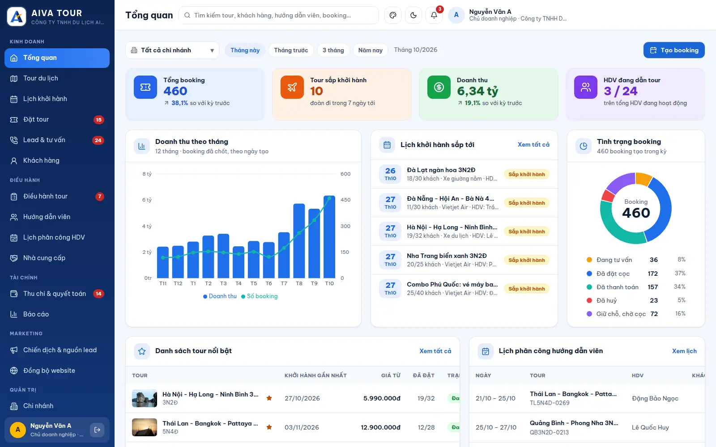Open Thái Lan - Bangkok tour thumbnail
The width and height of the screenshot is (716, 447).
[145, 427]
